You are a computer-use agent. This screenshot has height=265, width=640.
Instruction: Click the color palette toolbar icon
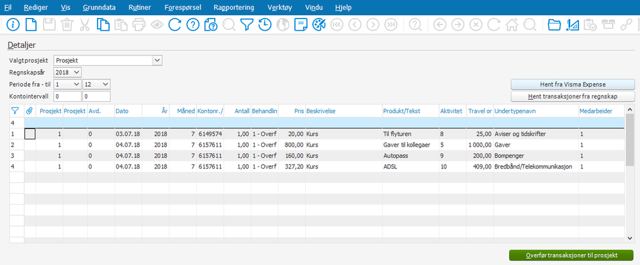pyautogui.click(x=318, y=25)
